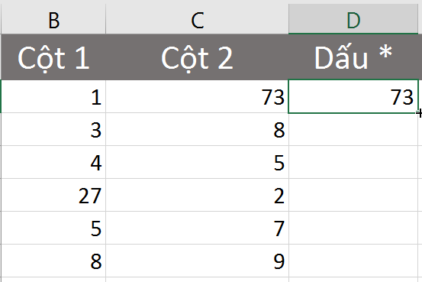Select the active cell showing 73 in column D
The height and width of the screenshot is (282, 422).
pyautogui.click(x=353, y=96)
